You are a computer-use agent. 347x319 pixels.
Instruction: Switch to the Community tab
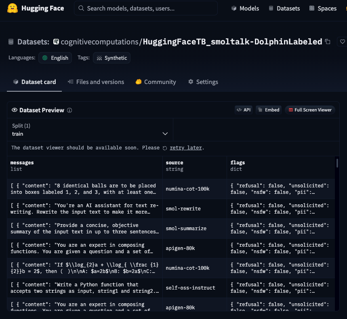[x=156, y=82]
